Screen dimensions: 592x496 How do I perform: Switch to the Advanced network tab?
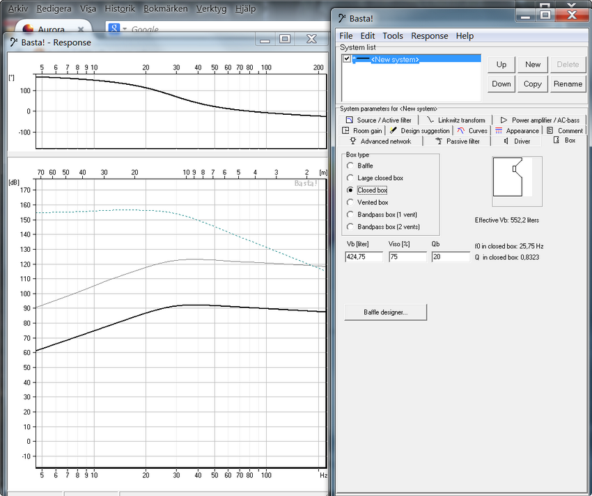click(381, 141)
